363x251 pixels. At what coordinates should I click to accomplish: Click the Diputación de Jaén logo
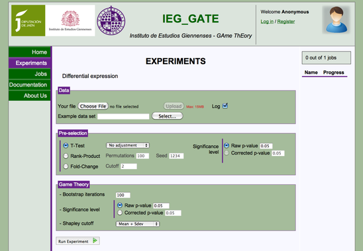[28, 20]
